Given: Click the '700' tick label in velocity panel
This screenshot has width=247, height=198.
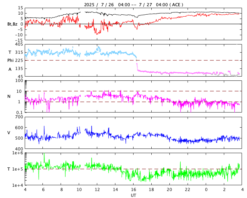Looking at the screenshot, I should point(19,117).
